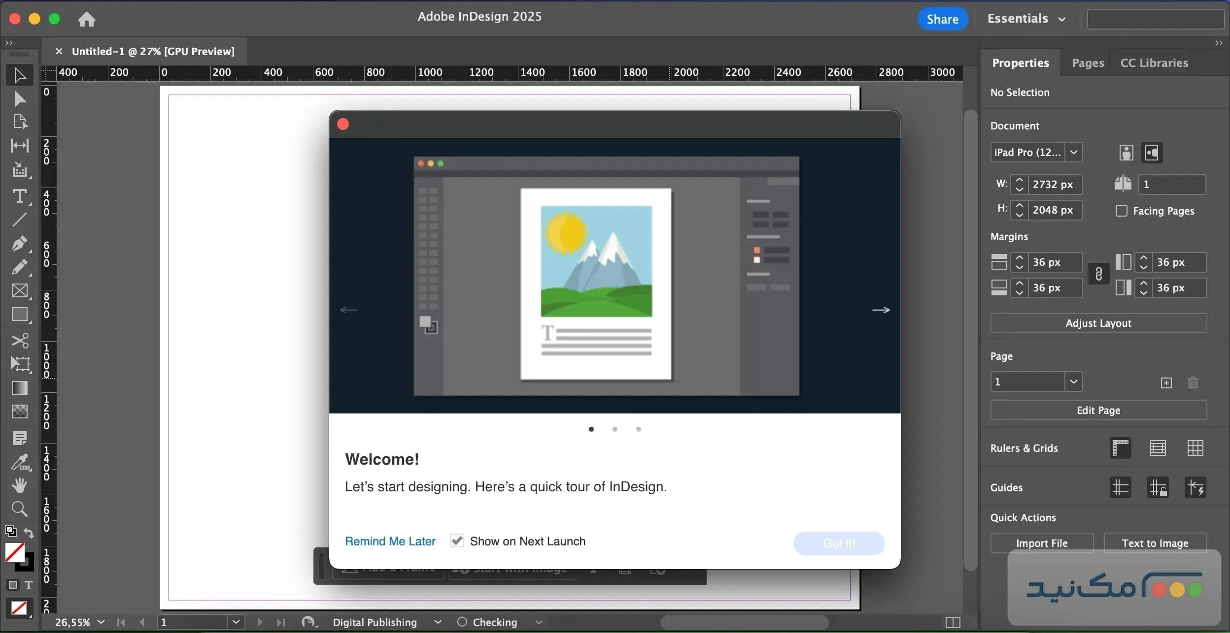Screen dimensions: 1230x633
Task: Click the Fill color swatch in toolbar
Action: coord(14,552)
